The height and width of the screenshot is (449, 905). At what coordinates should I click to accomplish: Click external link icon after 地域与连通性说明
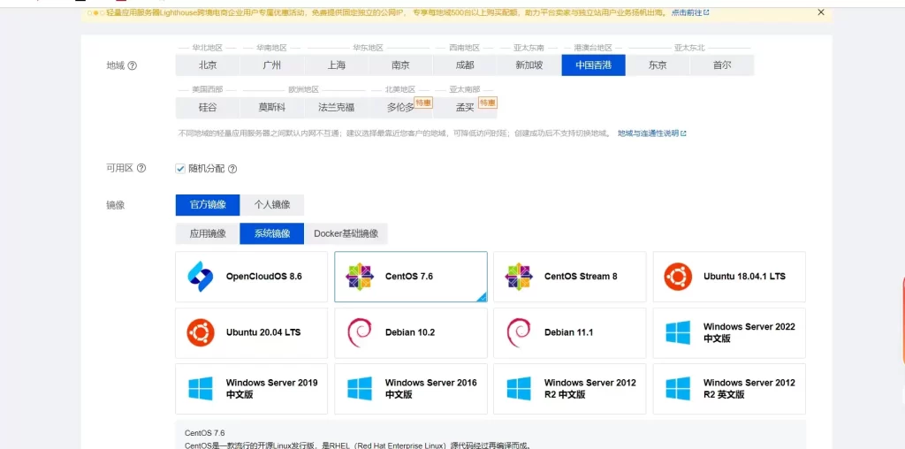click(x=683, y=133)
